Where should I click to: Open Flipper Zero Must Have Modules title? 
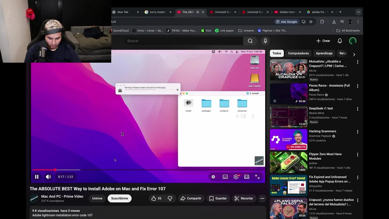[325, 156]
